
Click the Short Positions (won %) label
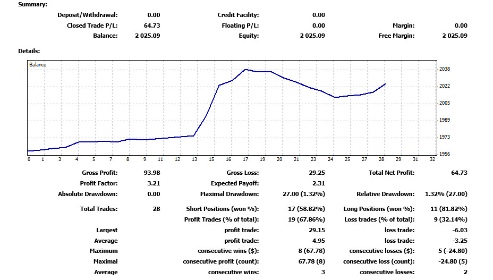223,209
